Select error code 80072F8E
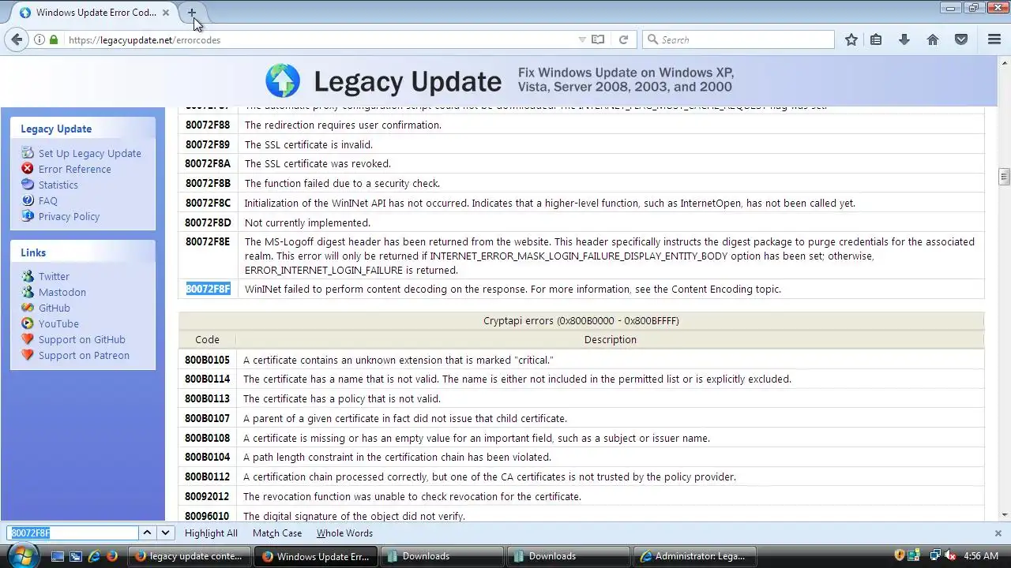 click(x=208, y=241)
